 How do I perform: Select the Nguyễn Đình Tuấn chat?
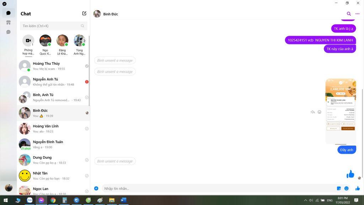53,144
